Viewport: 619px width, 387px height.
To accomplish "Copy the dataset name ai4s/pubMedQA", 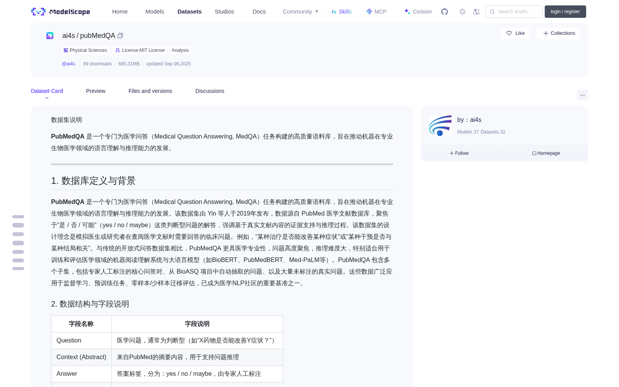I will tap(120, 36).
